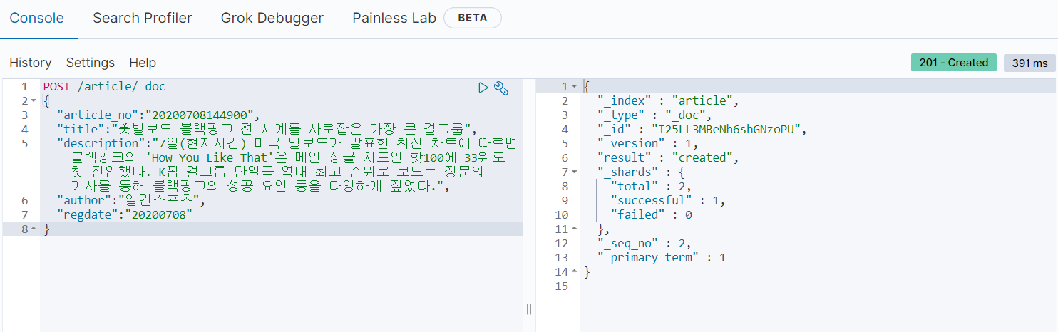Screen dimensions: 1058x332
Task: Click the title field line in request
Action: tap(267, 130)
